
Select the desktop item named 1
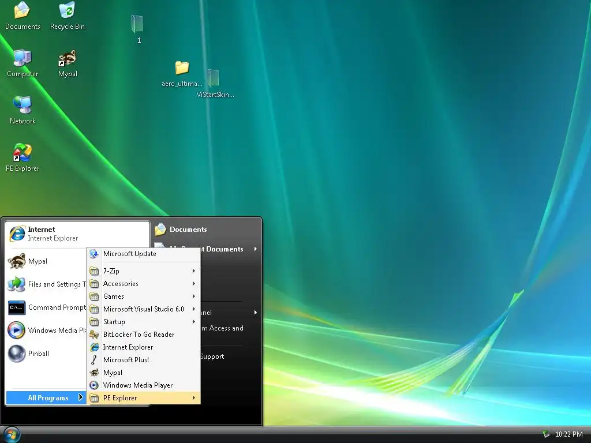pyautogui.click(x=138, y=29)
